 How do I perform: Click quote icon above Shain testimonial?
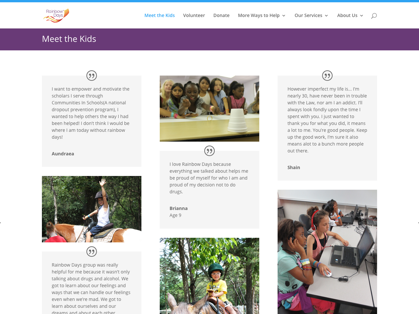click(327, 76)
